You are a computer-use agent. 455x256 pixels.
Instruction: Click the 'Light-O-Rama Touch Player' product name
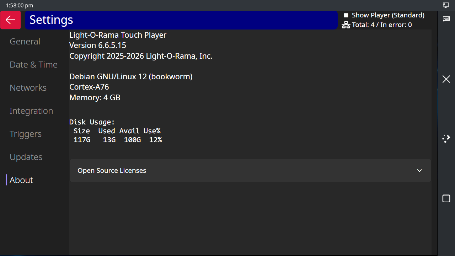click(118, 35)
